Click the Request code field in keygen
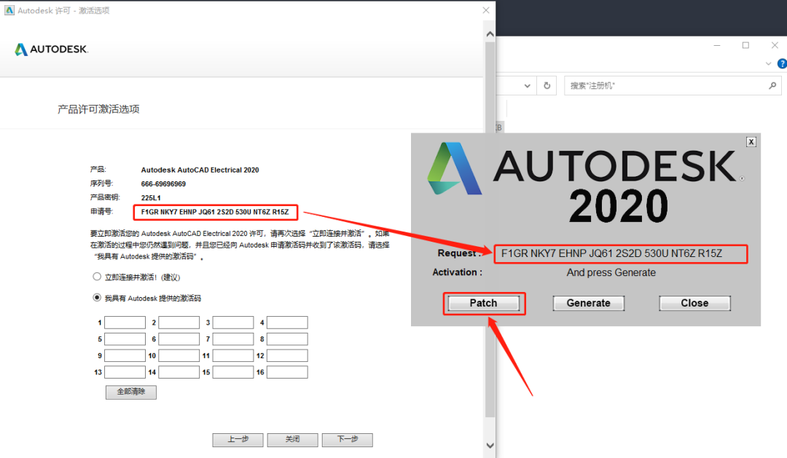 click(x=621, y=254)
